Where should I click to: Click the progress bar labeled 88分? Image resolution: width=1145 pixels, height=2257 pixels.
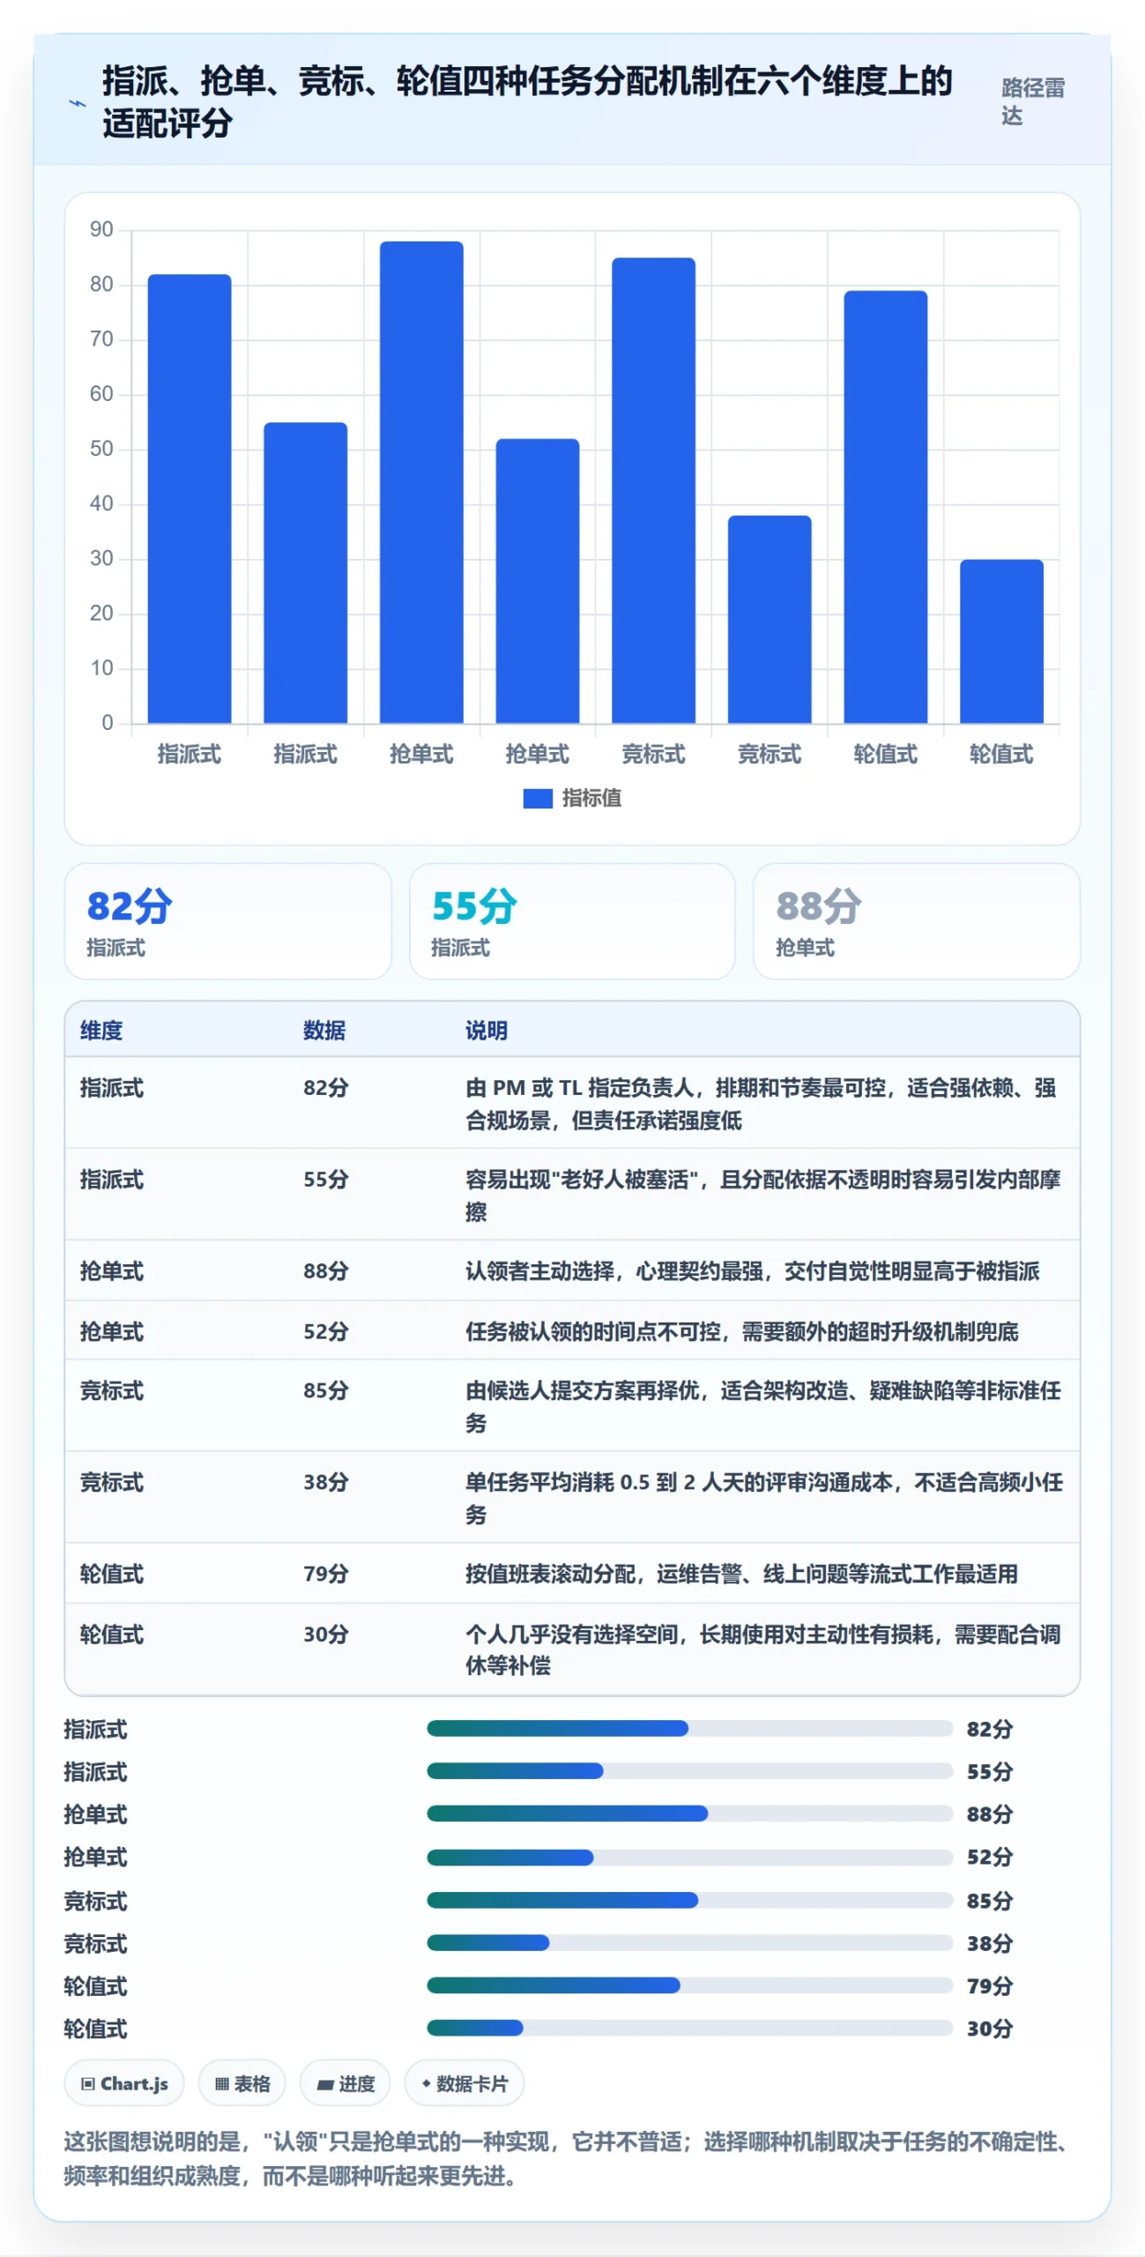pyautogui.click(x=690, y=1814)
